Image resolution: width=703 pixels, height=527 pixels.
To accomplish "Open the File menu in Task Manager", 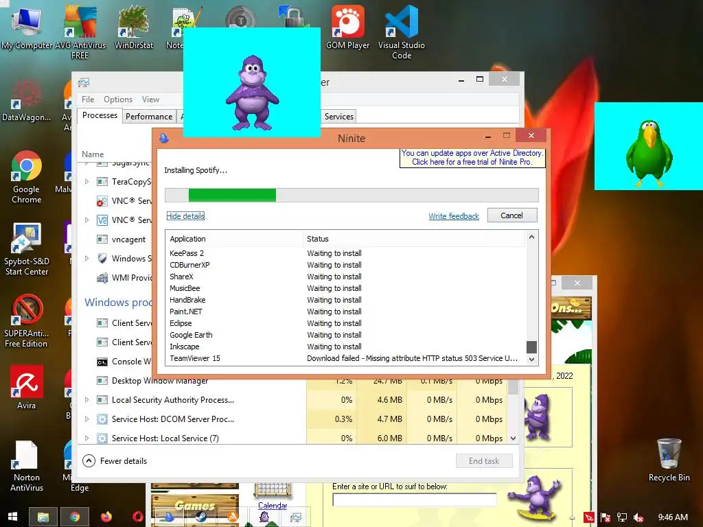I will (88, 99).
